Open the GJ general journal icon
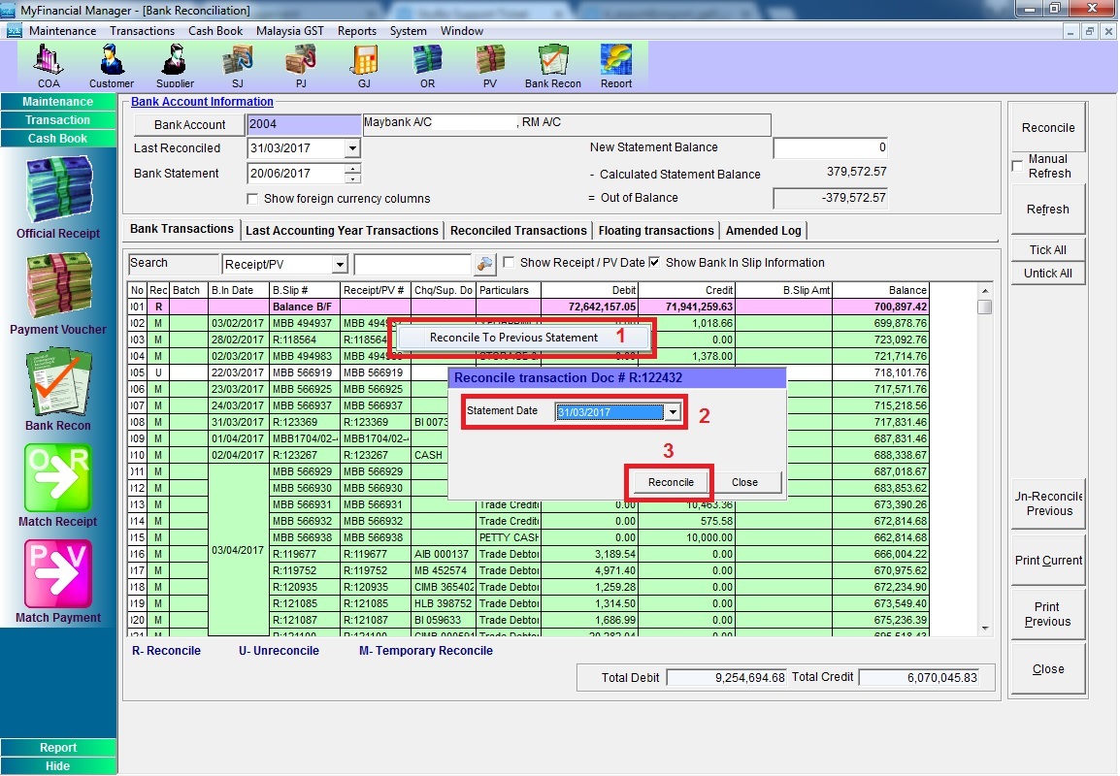This screenshot has width=1120, height=776. pyautogui.click(x=364, y=66)
